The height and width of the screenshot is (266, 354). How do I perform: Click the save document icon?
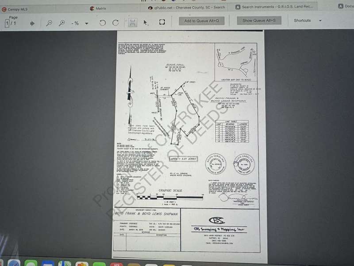coord(132,23)
